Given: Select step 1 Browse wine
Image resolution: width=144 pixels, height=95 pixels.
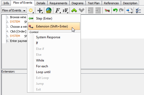Looking at the screenshot, I should [17, 17].
